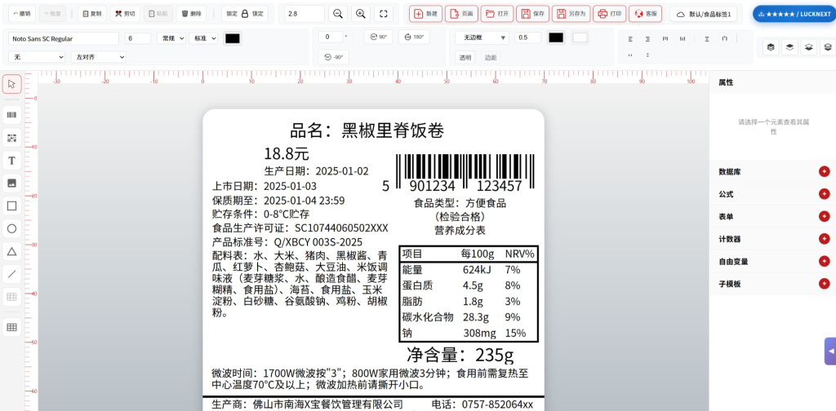Screen dimensions: 836x411
Task: Click the 剪切 cut button
Action: 125,14
